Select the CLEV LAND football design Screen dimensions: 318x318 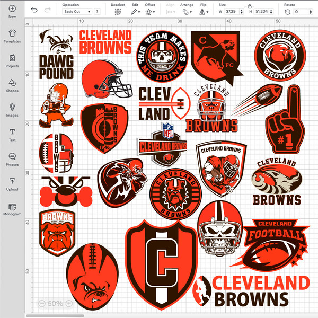(x=164, y=103)
